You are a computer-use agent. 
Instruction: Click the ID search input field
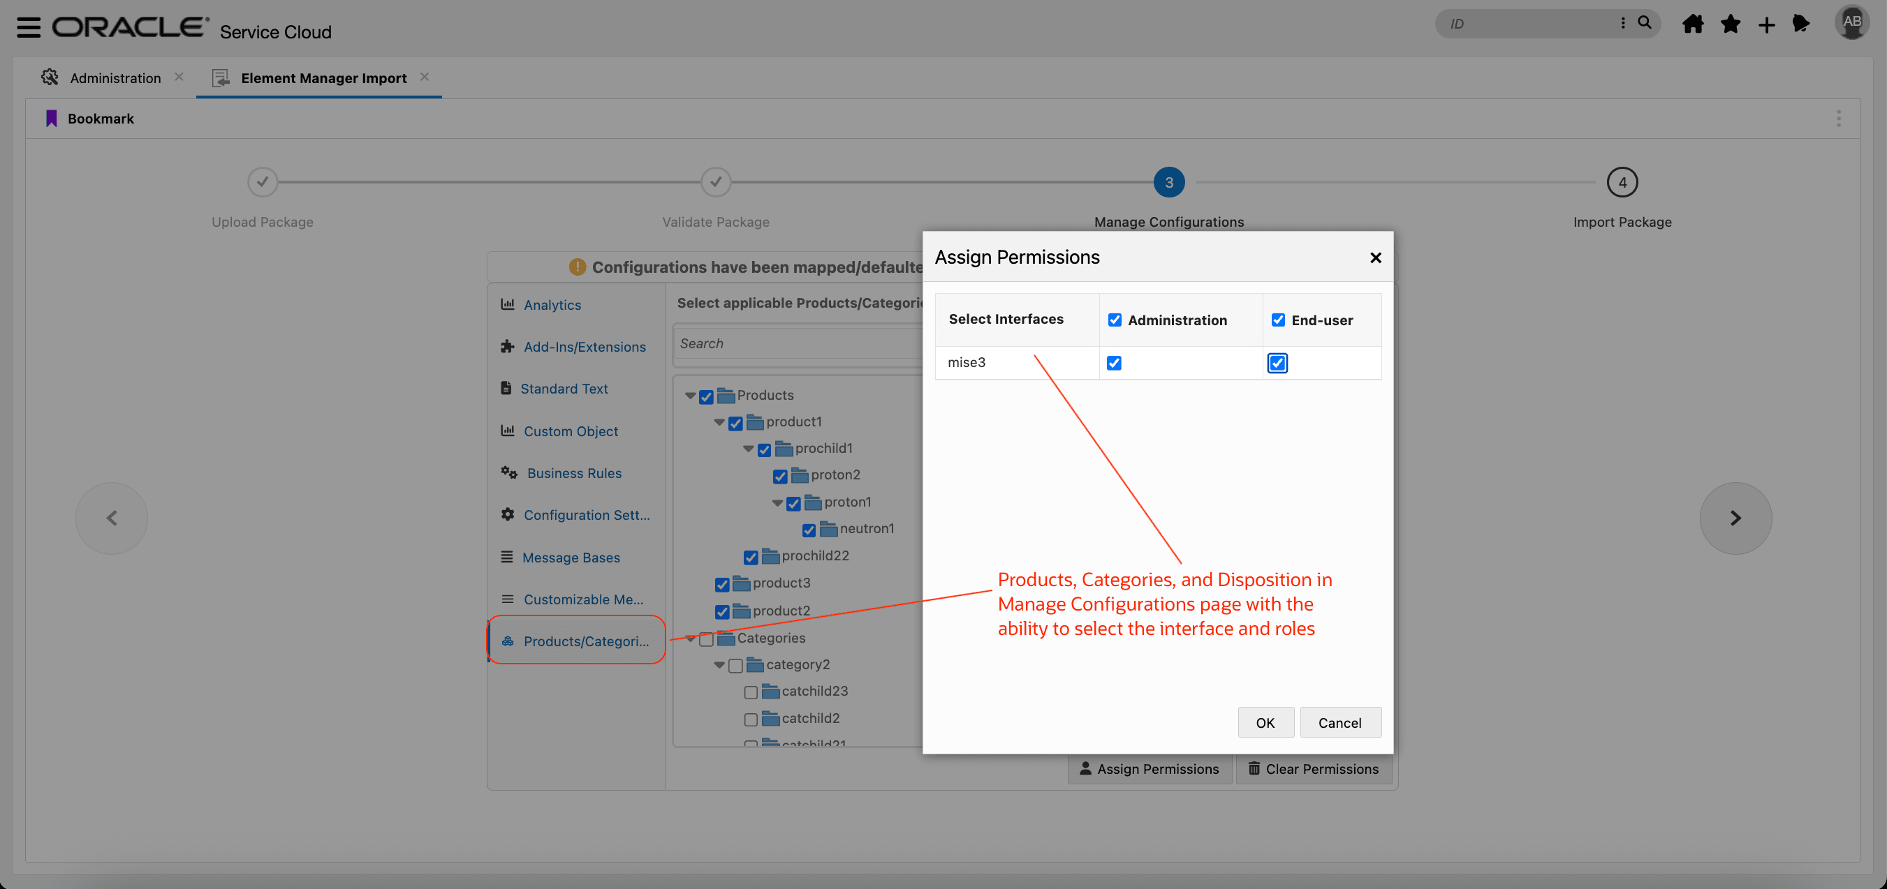1531,24
